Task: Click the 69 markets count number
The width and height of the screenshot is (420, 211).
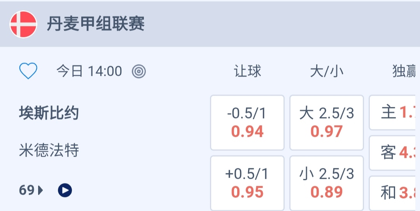Action: tap(26, 190)
